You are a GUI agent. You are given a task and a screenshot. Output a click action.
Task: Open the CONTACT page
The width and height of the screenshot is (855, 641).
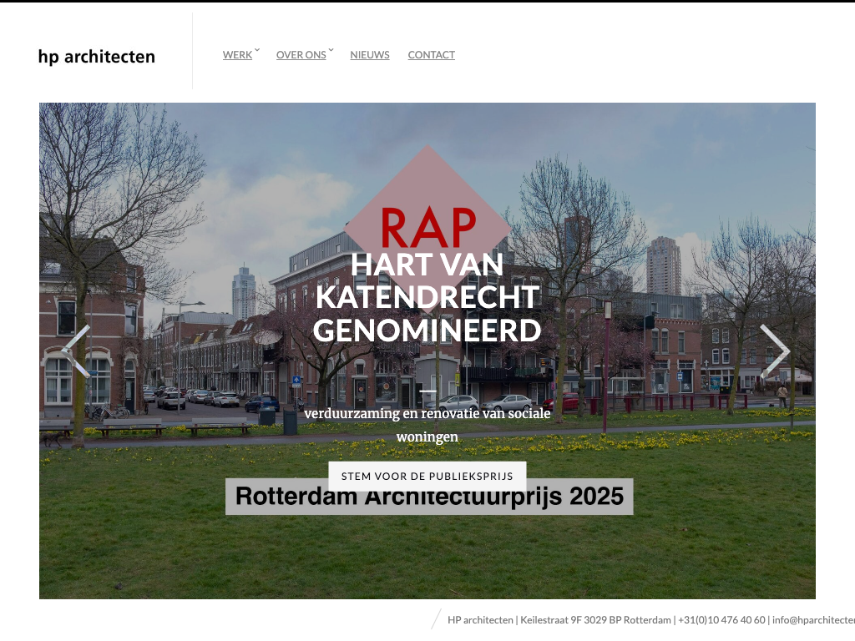coord(431,55)
